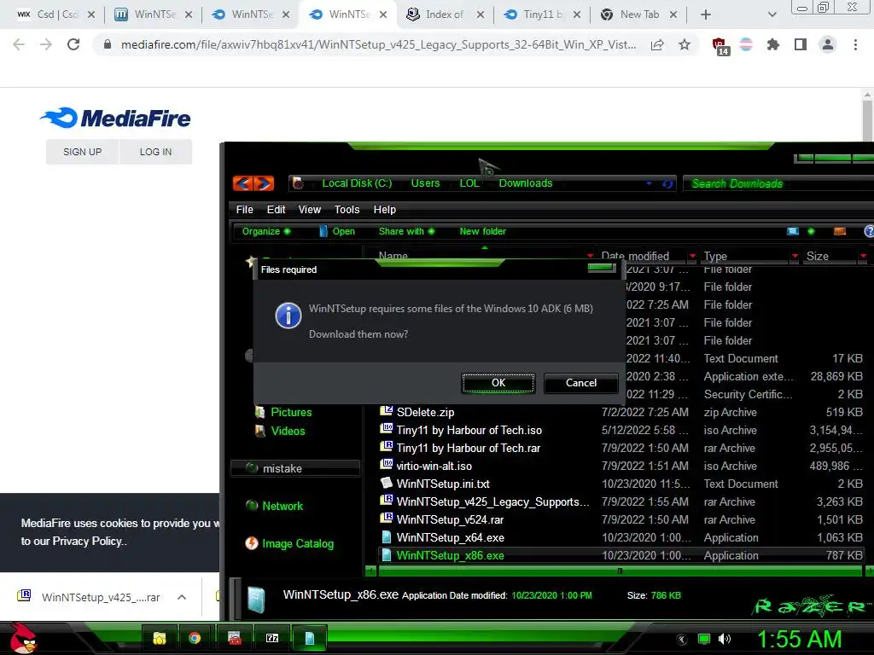Image resolution: width=874 pixels, height=655 pixels.
Task: Open Chrome three-dot menu
Action: pos(855,44)
